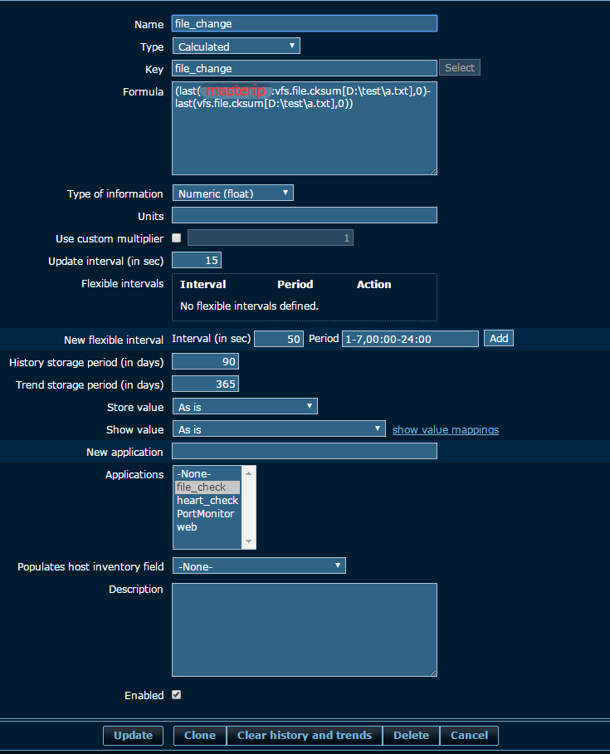Enable the Use custom multiplier checkbox
The height and width of the screenshot is (754, 610).
pyautogui.click(x=177, y=238)
